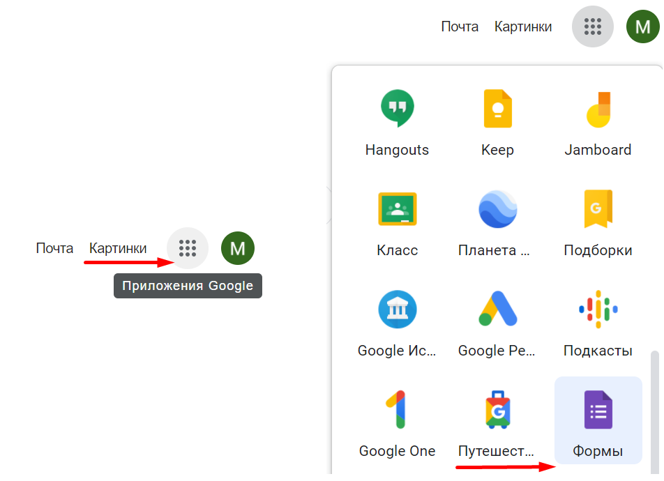Viewport: 664px width, 481px height.
Task: Open Картинки link in the left header
Action: tap(118, 248)
